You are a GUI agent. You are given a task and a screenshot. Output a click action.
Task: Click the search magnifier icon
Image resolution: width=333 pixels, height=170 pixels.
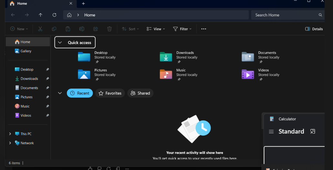tap(320, 15)
